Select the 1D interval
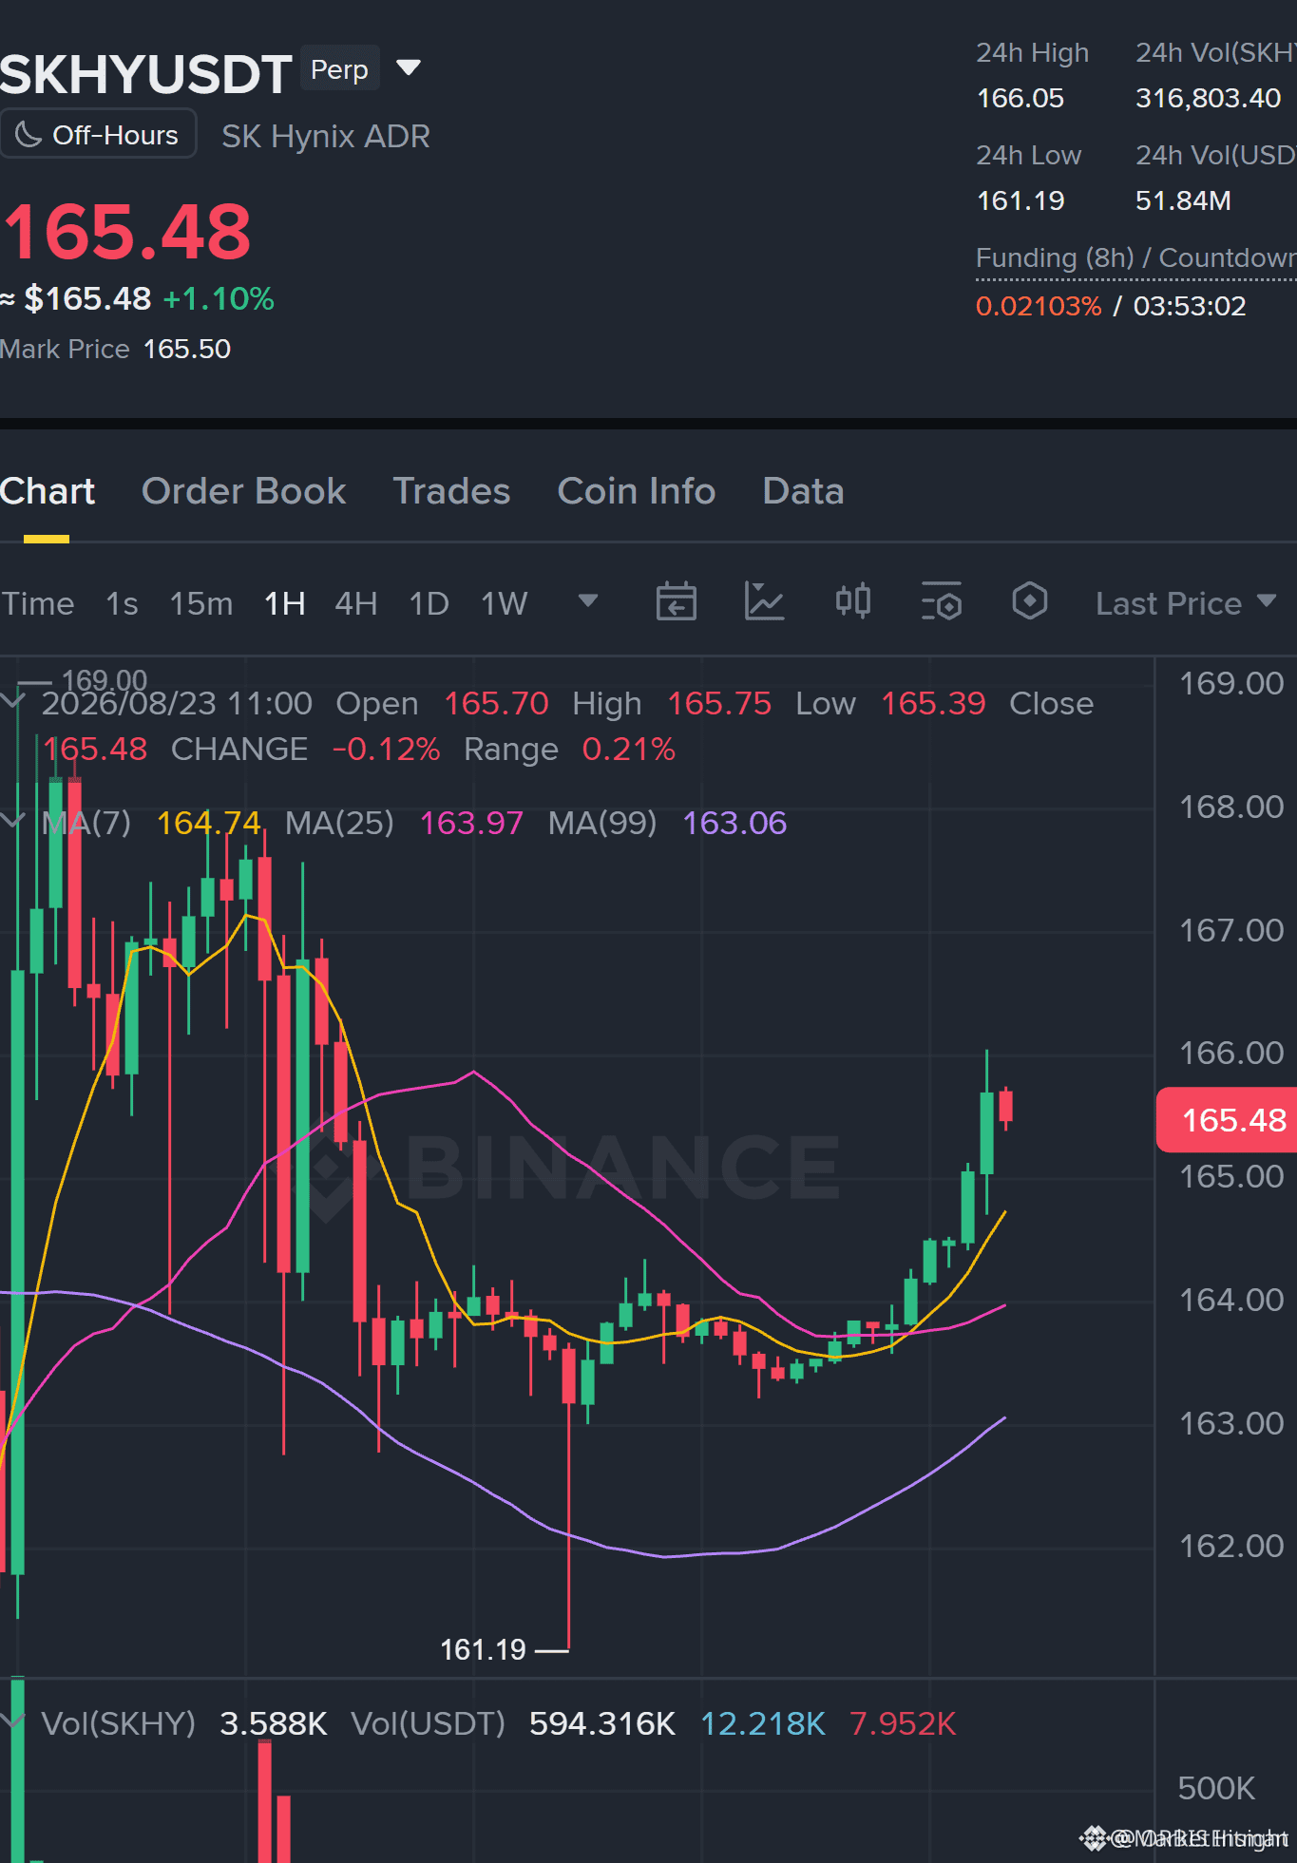The width and height of the screenshot is (1297, 1863). [429, 603]
